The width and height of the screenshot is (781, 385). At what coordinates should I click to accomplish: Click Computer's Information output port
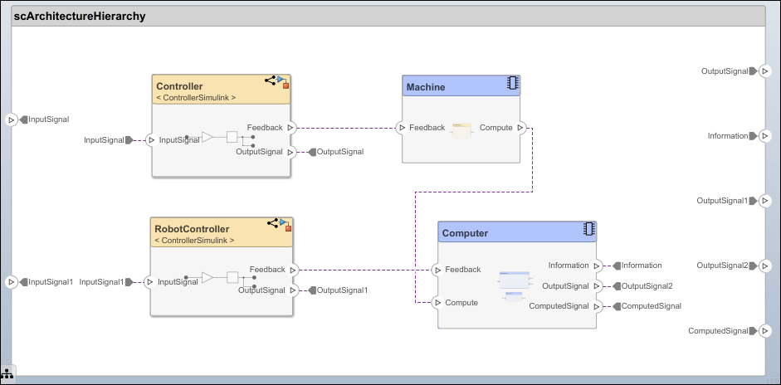pos(597,266)
